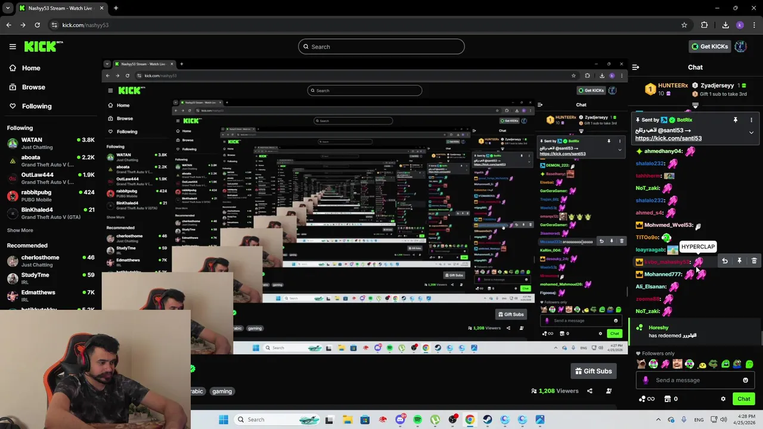
Task: Open File Explorer from the taskbar
Action: coord(347,419)
